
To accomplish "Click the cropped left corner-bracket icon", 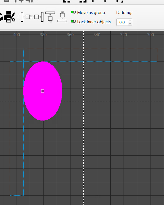I will (67, 1).
